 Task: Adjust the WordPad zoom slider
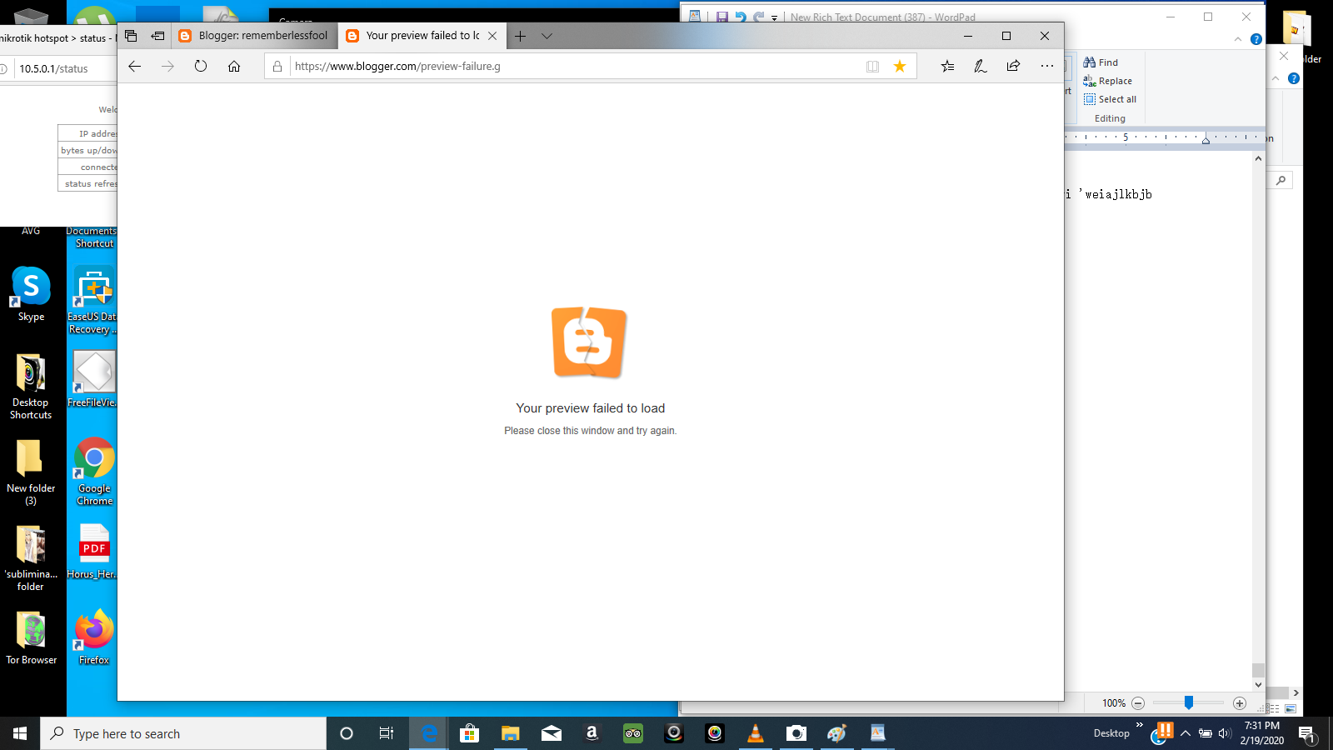point(1189,703)
